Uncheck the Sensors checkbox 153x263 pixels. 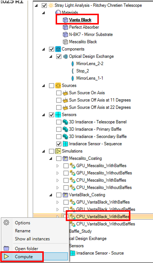(x=52, y=115)
